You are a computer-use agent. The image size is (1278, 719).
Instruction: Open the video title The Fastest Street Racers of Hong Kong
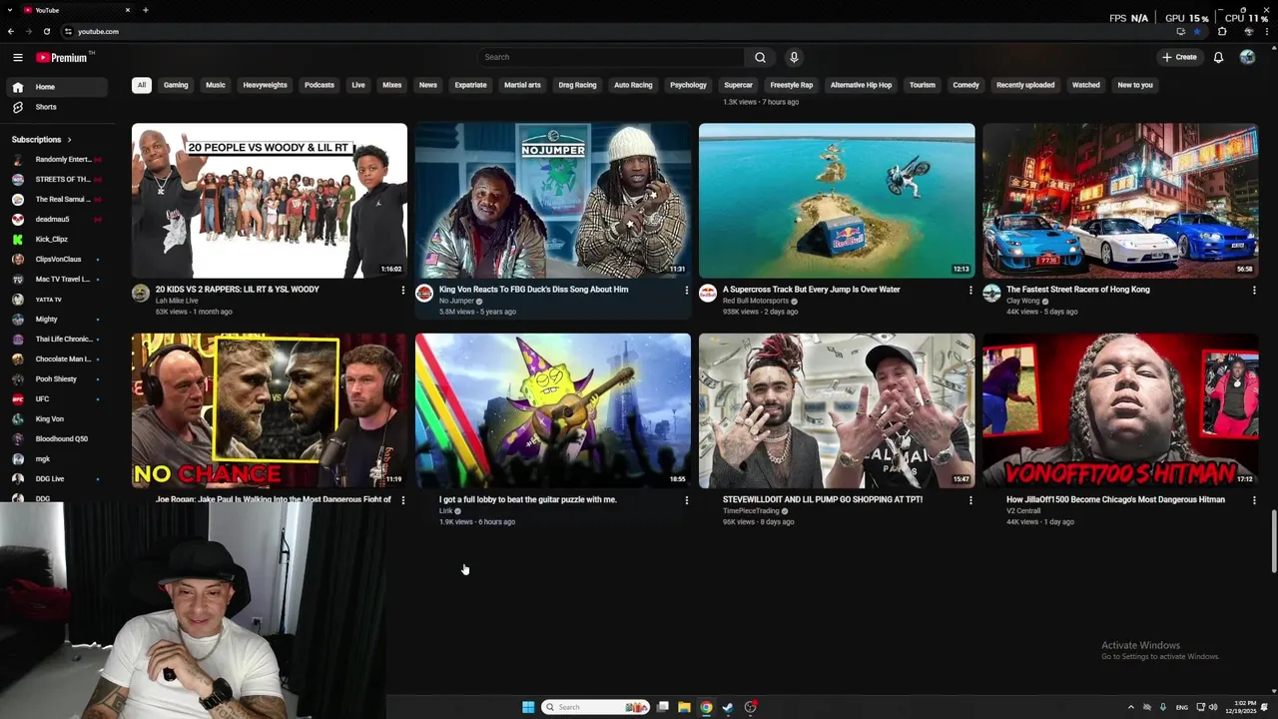(1078, 290)
